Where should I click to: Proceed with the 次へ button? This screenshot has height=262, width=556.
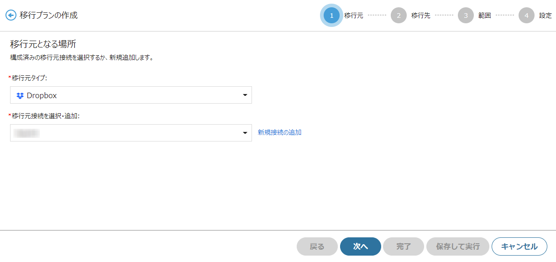[x=361, y=246]
